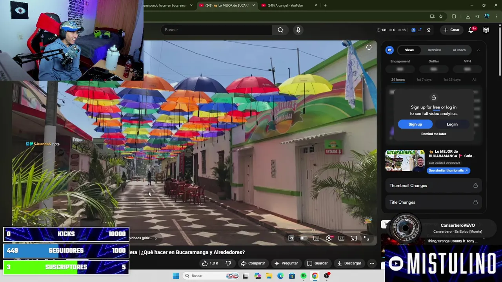
Task: Cast the video to a device
Action: coord(354,238)
